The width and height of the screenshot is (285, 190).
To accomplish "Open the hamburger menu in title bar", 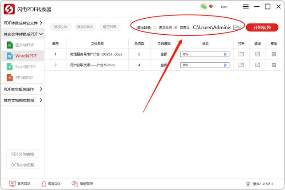I will (246, 7).
